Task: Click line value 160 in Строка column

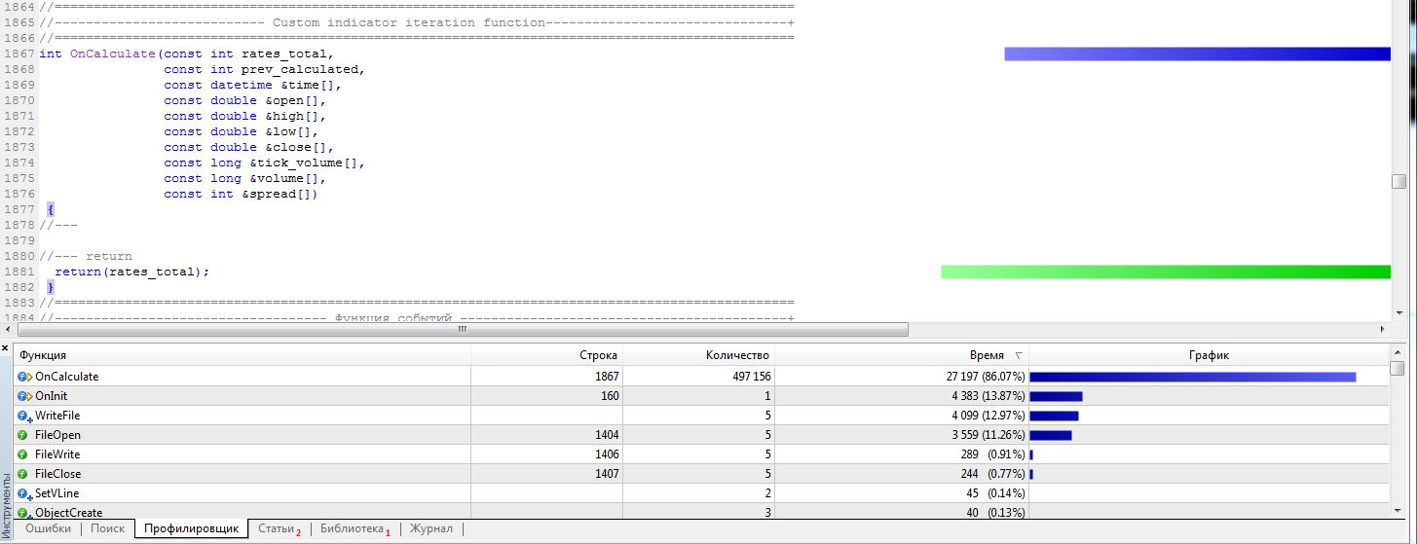Action: tap(609, 396)
